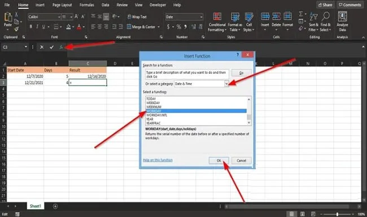Click the Comments button
The height and width of the screenshot is (217, 367).
[350, 5]
